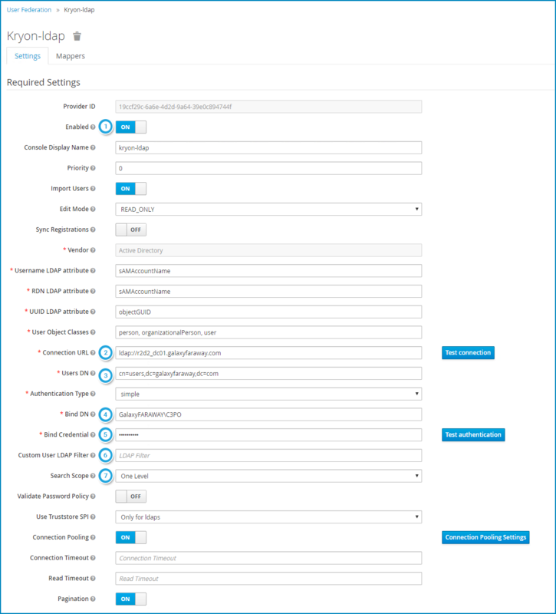Click help icon next to Enabled label
The image size is (556, 614).
point(93,127)
